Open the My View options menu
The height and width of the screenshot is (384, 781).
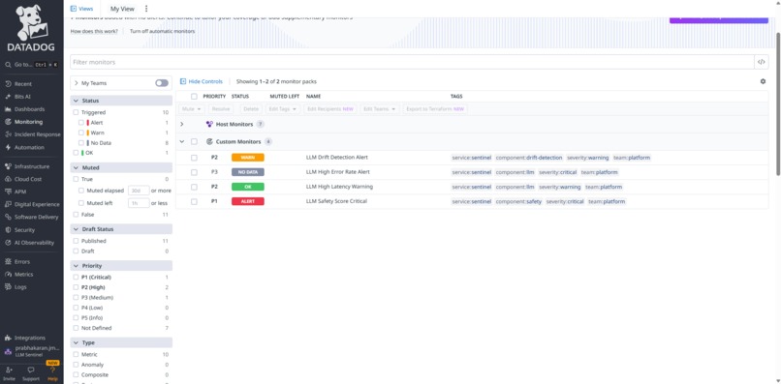146,9
